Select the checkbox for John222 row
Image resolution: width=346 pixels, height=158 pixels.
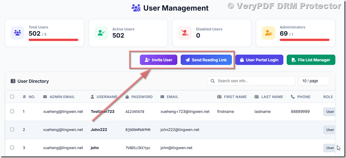coord(12,129)
